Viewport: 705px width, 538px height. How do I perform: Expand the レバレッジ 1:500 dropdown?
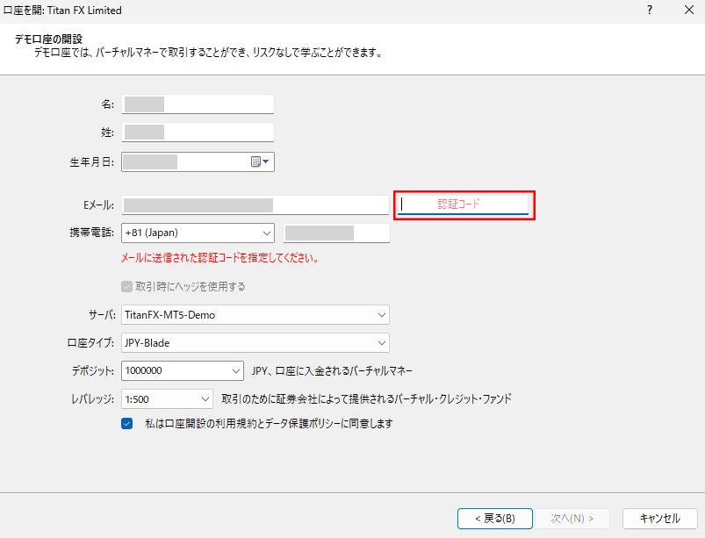(x=205, y=398)
